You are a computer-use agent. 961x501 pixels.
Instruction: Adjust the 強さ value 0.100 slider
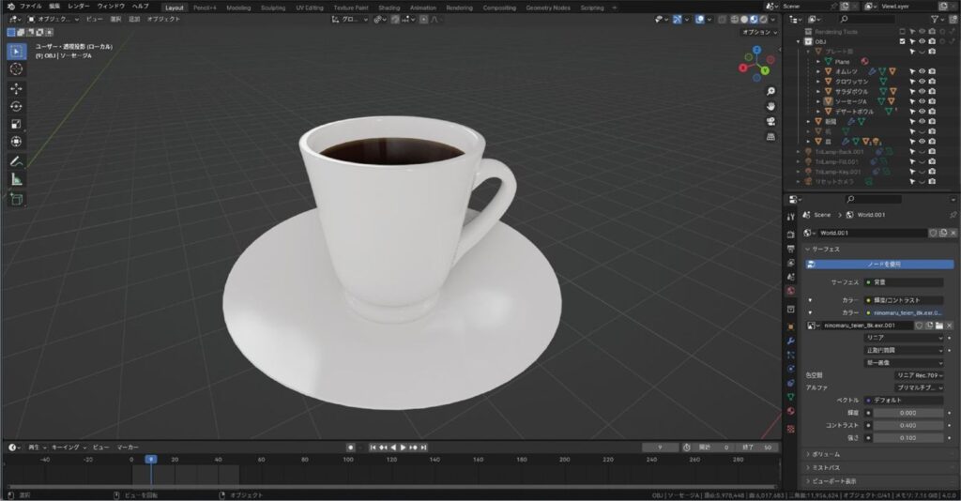tap(908, 438)
